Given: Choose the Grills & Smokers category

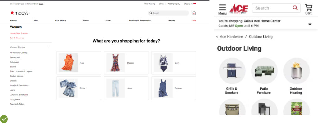Looking at the screenshot, I should (x=232, y=76).
